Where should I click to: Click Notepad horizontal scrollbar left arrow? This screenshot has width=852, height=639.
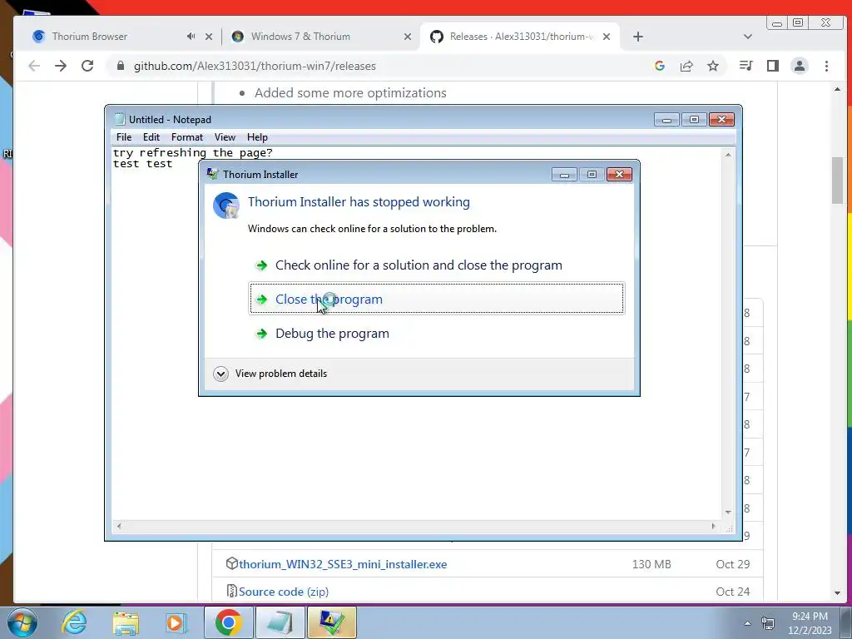tap(119, 526)
